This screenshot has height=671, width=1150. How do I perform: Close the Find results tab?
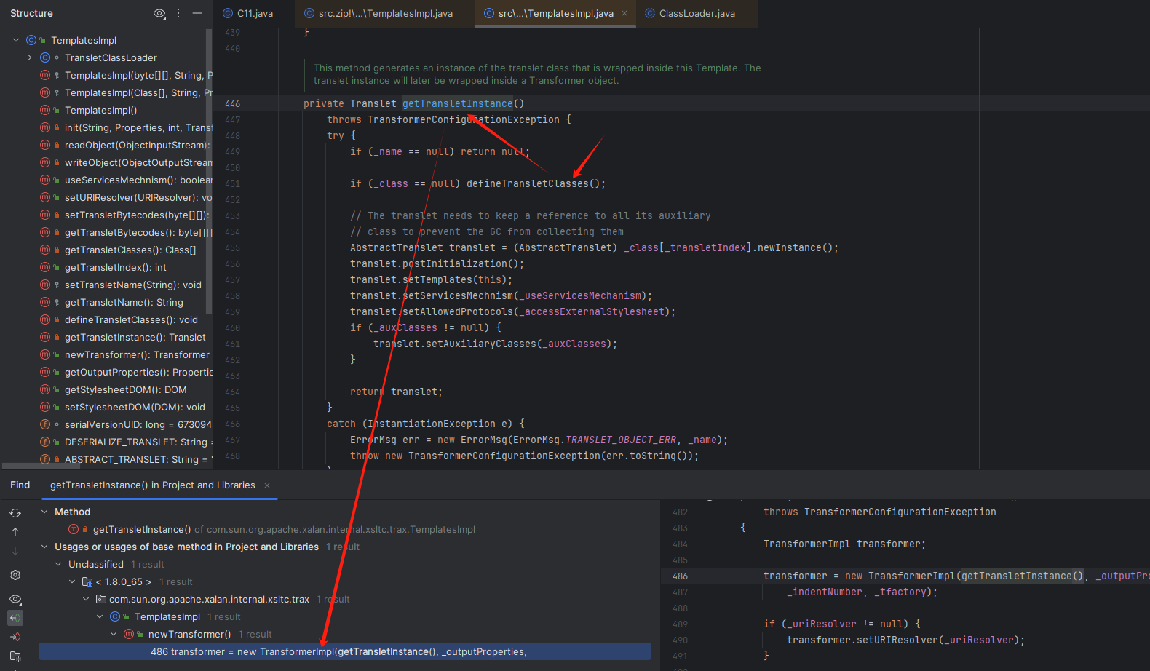267,485
